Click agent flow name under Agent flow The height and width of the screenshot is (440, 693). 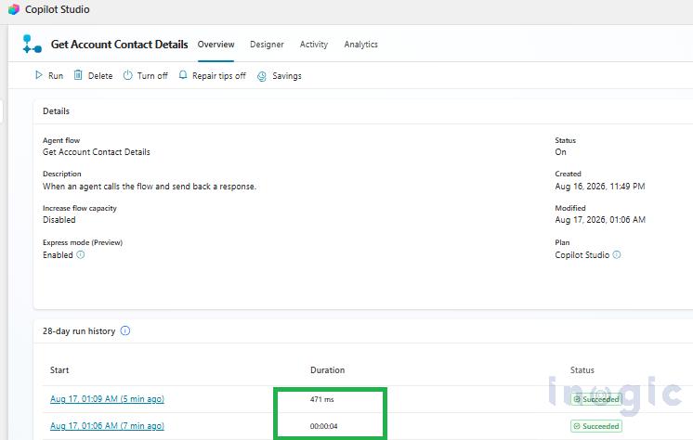tap(97, 152)
